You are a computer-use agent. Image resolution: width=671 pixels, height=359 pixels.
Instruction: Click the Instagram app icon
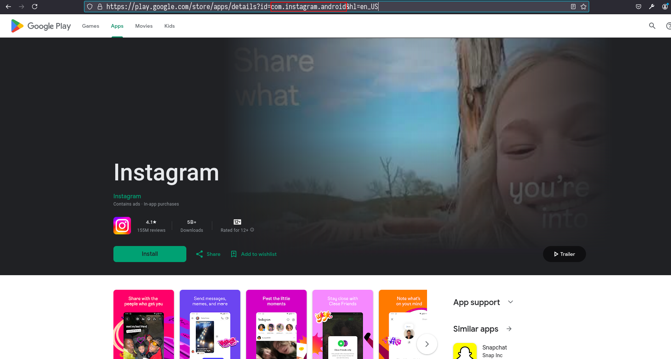[122, 226]
